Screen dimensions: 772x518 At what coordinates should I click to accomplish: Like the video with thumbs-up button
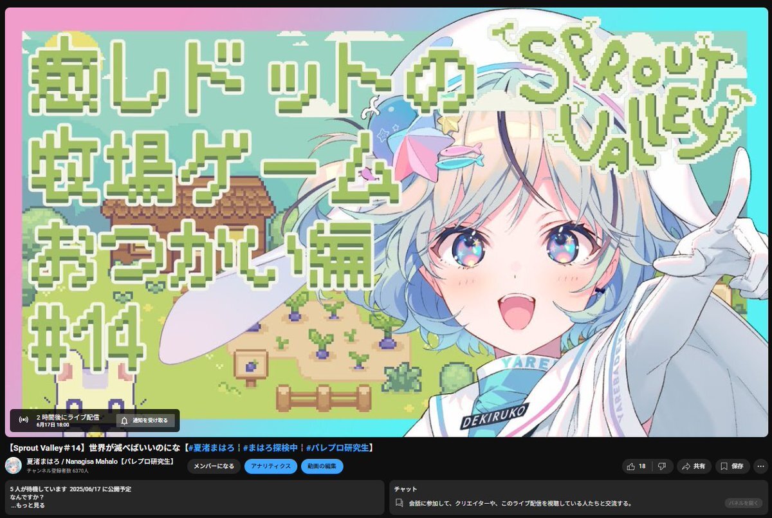(637, 466)
